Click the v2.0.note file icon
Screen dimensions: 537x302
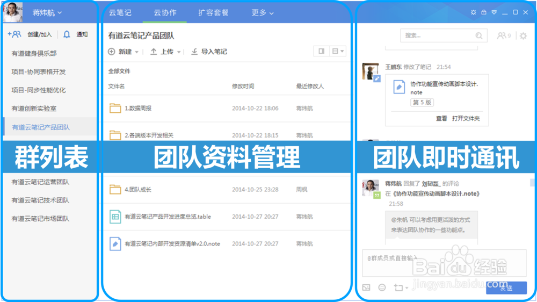tap(115, 244)
